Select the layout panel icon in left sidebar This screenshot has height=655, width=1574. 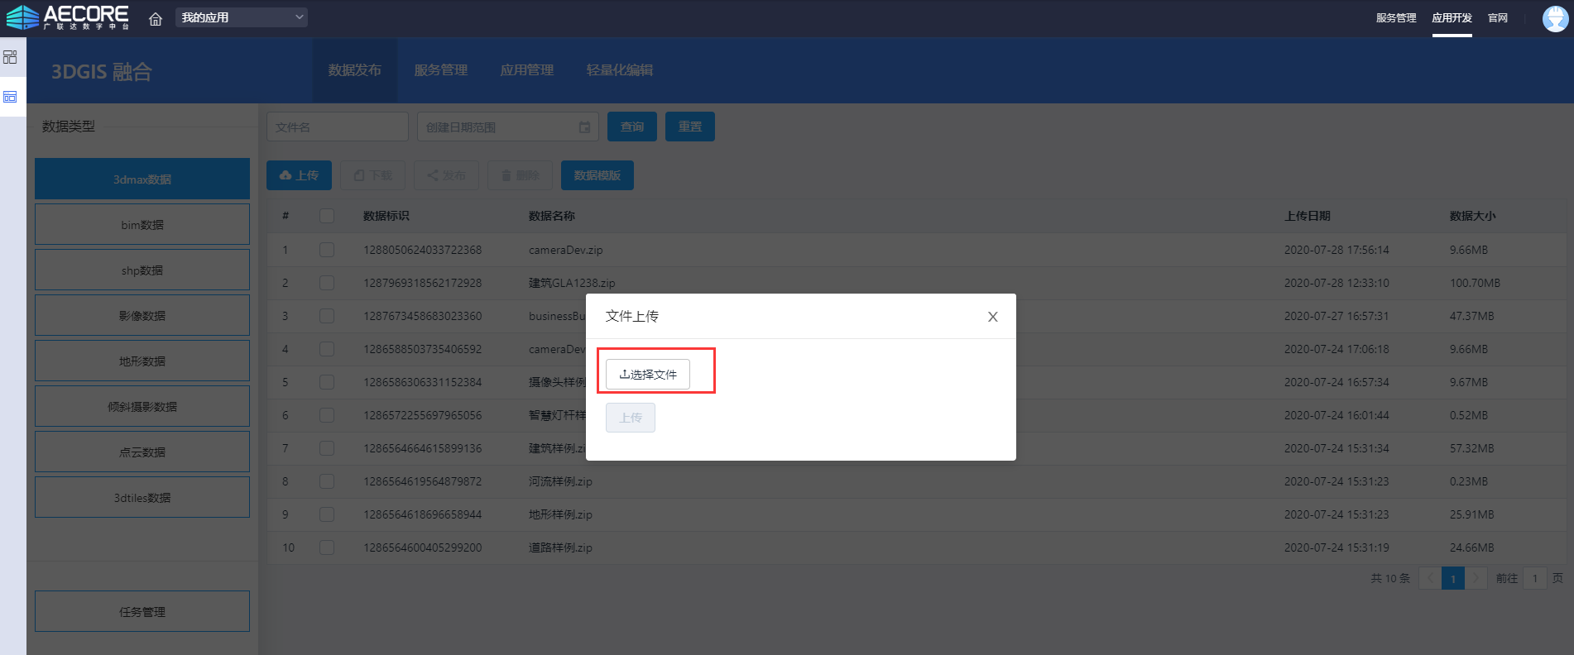[10, 97]
